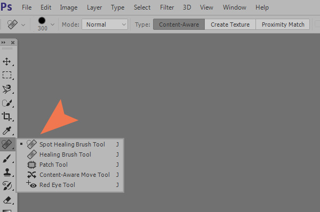Screen dimensions: 320x212
Task: Open brush size 300 preset picker
Action: click(52, 25)
